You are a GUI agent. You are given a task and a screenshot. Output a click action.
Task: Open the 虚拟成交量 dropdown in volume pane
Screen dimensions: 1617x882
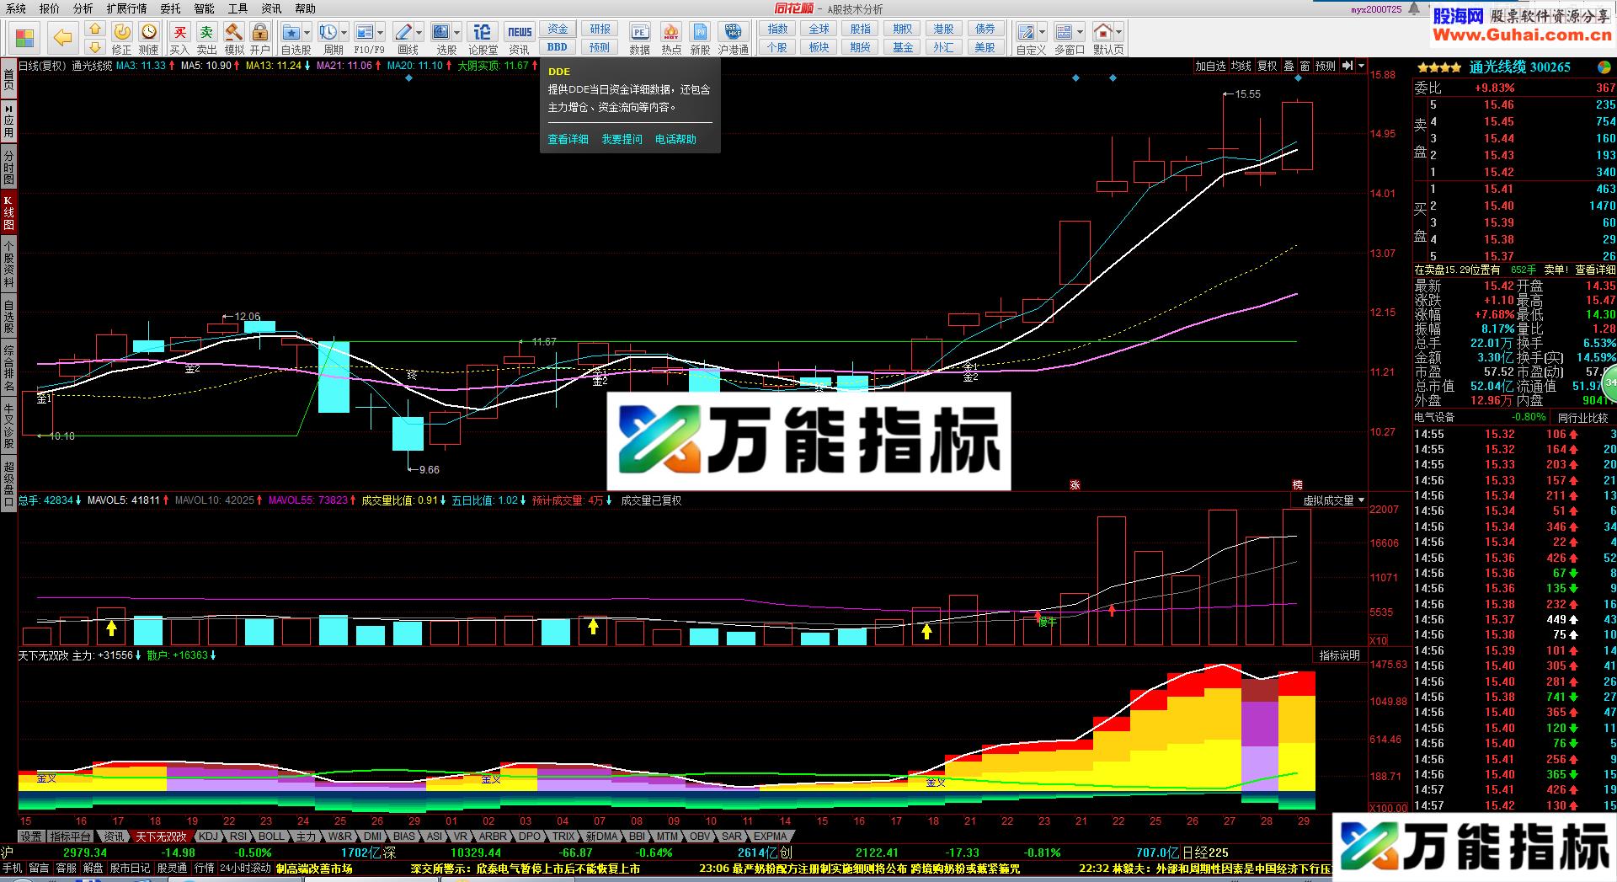tap(1359, 500)
